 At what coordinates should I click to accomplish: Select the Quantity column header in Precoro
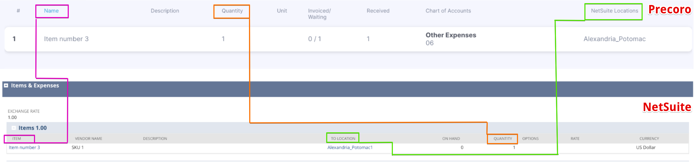[x=232, y=11]
